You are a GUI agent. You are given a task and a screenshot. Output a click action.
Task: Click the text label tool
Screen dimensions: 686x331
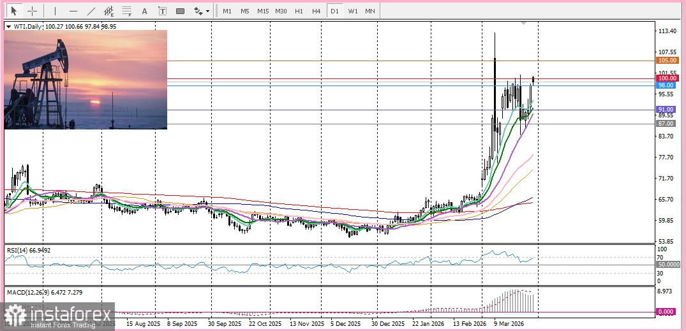pyautogui.click(x=162, y=11)
